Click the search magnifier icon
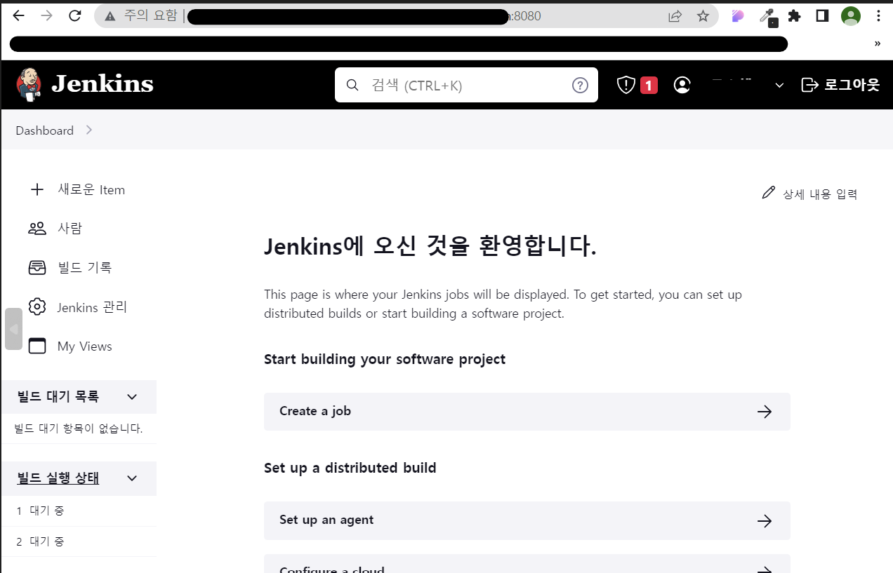 353,85
